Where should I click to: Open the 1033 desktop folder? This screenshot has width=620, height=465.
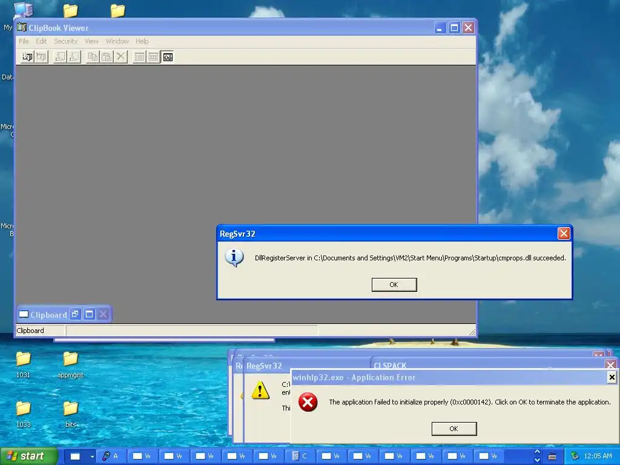click(x=24, y=414)
